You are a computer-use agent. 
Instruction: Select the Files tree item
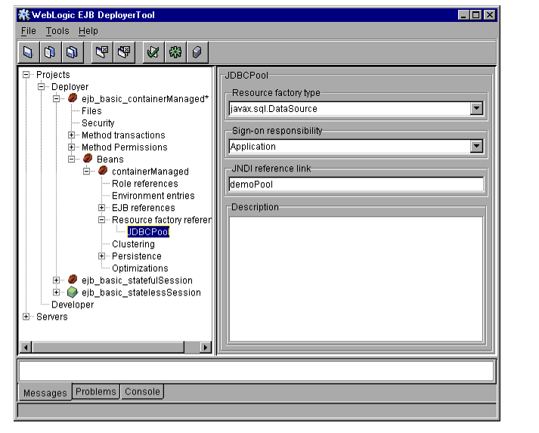[x=91, y=111]
